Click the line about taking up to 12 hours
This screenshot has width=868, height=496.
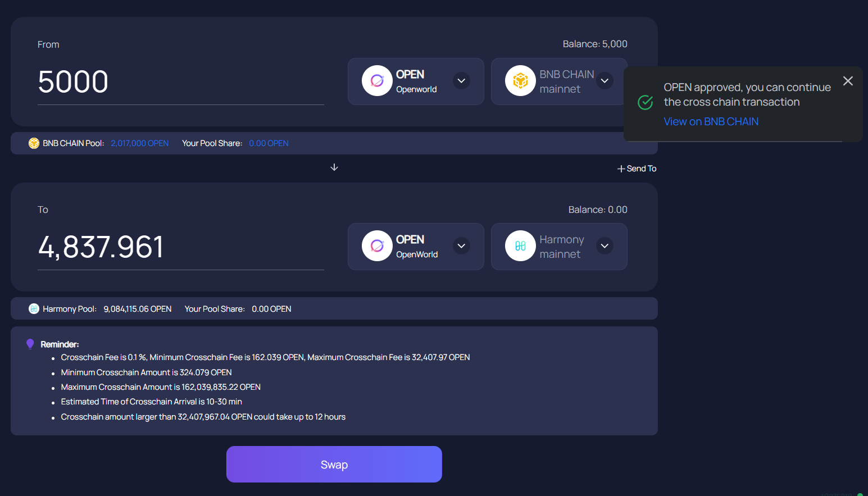pyautogui.click(x=203, y=417)
